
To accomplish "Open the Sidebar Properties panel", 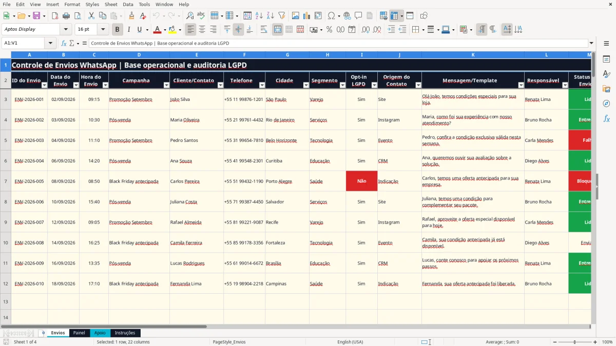I will coord(606,59).
